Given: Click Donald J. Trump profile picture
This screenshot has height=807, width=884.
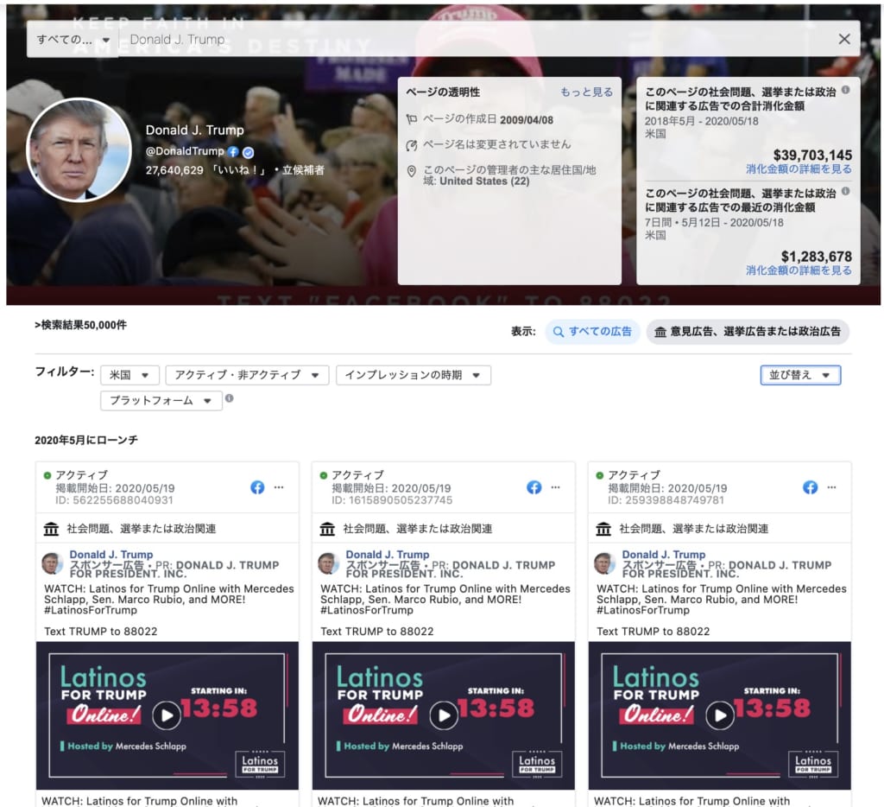Looking at the screenshot, I should coord(79,149).
